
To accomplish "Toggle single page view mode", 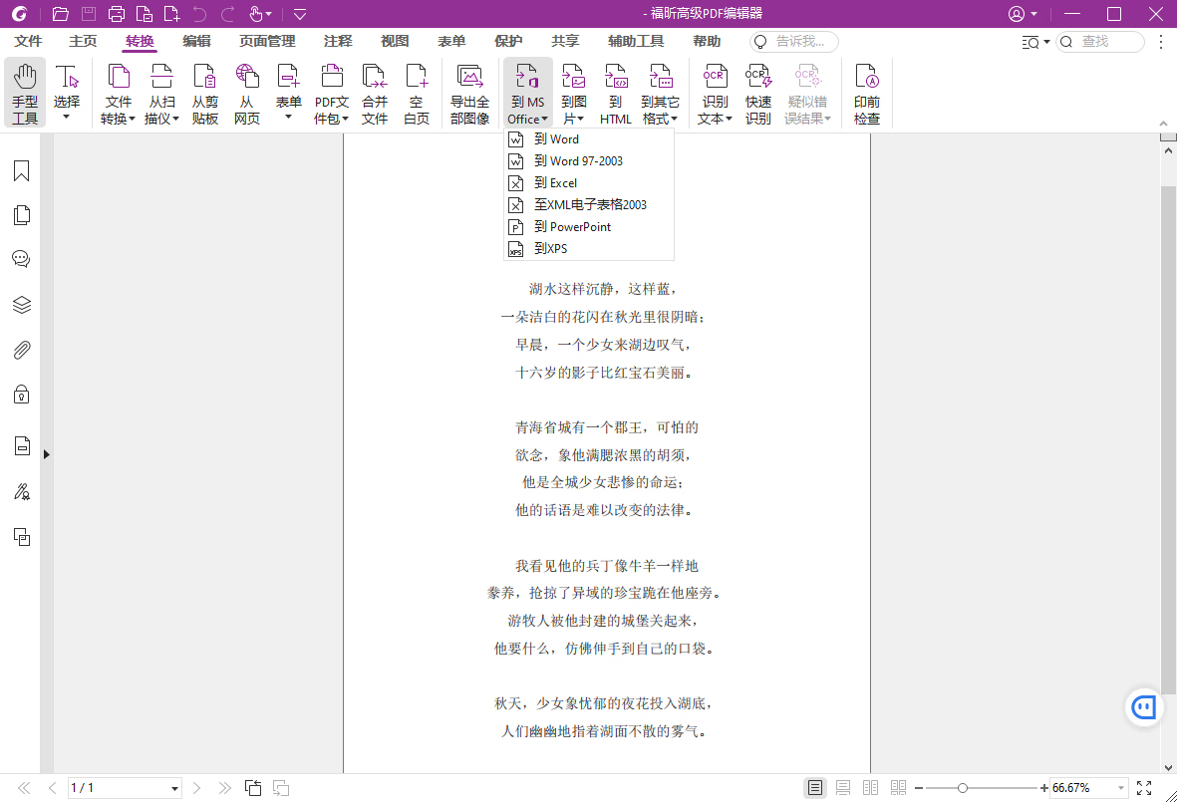I will (814, 787).
